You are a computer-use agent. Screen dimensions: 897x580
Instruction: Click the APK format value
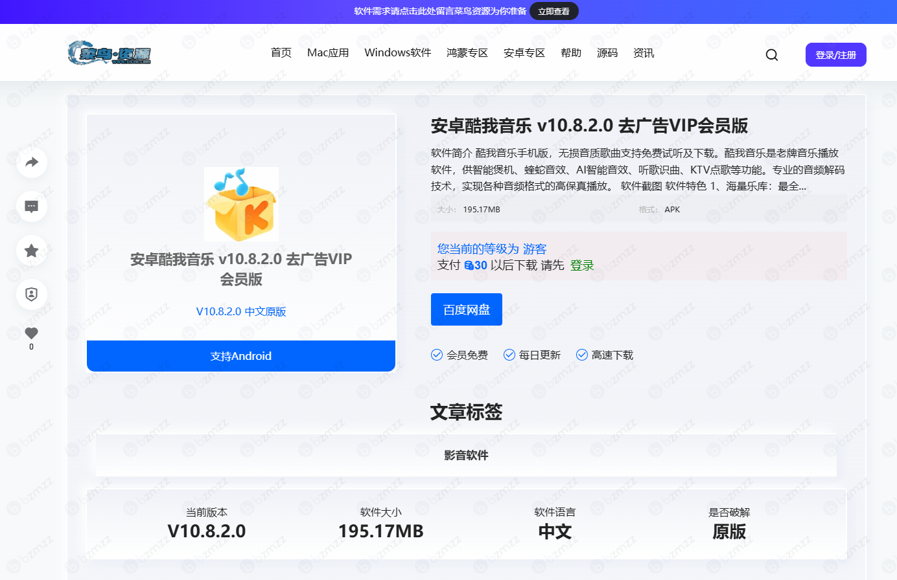point(672,210)
